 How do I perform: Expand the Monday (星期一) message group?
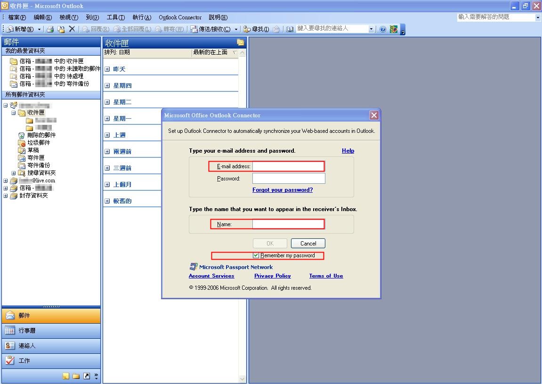pos(107,119)
